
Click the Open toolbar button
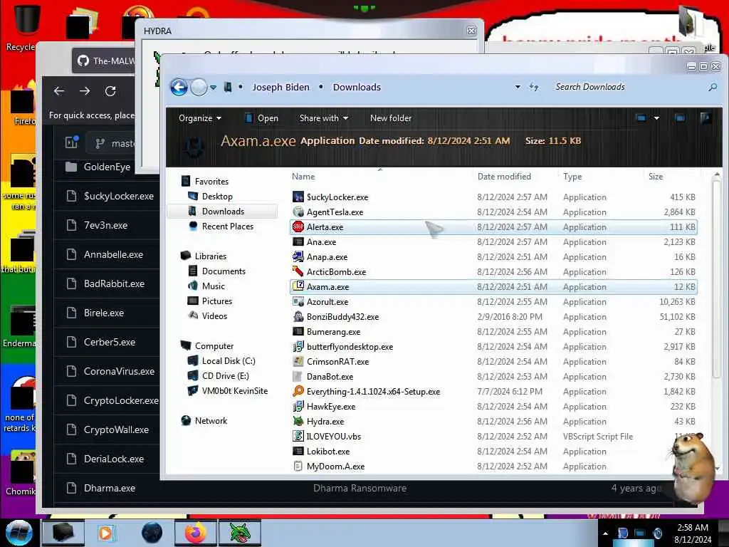click(262, 118)
